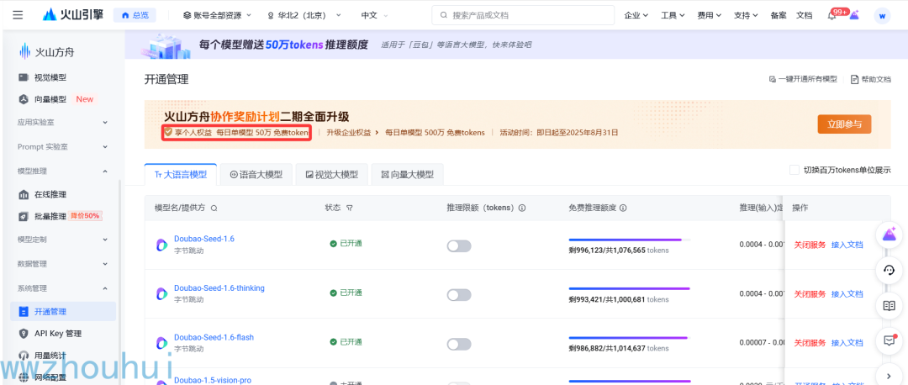This screenshot has width=908, height=385.
Task: Check the 切换百万tokens单位展示 checkbox
Action: 794,170
